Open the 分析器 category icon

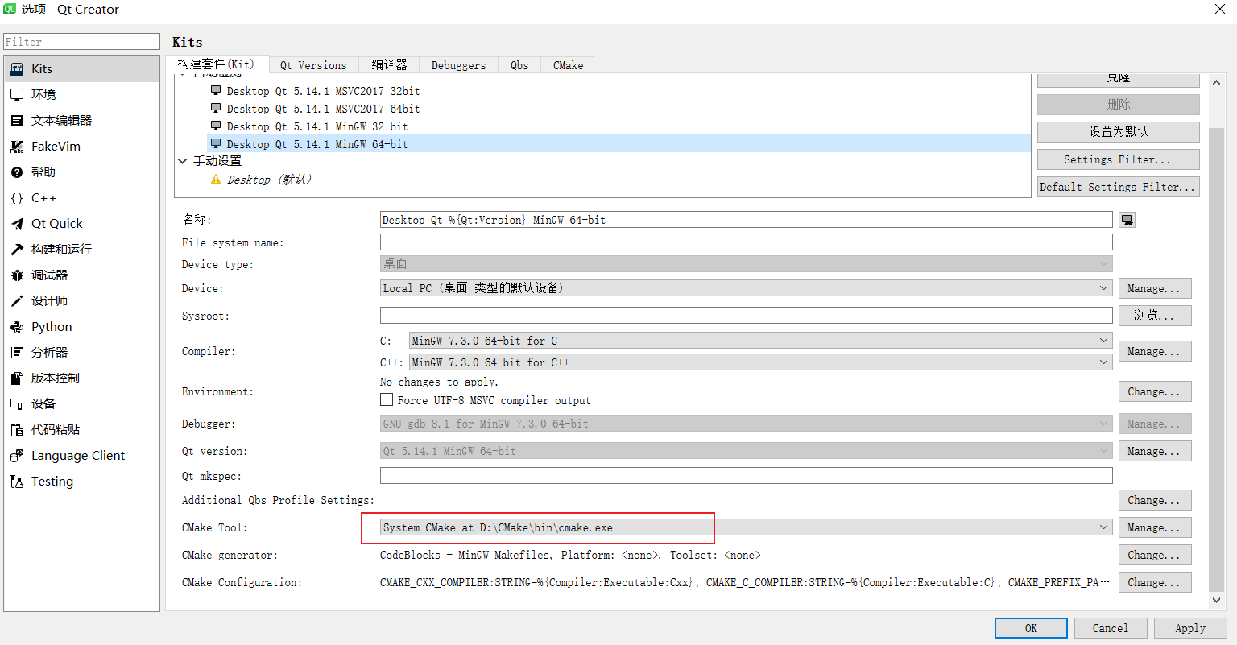pyautogui.click(x=17, y=353)
